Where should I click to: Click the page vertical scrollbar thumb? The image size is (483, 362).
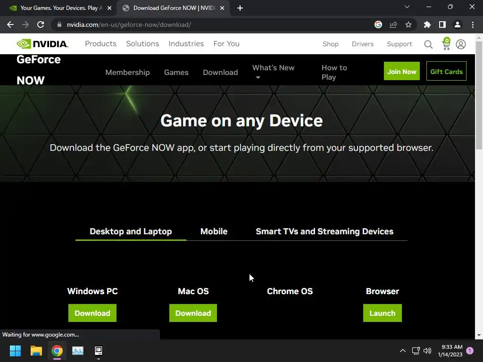click(x=479, y=95)
